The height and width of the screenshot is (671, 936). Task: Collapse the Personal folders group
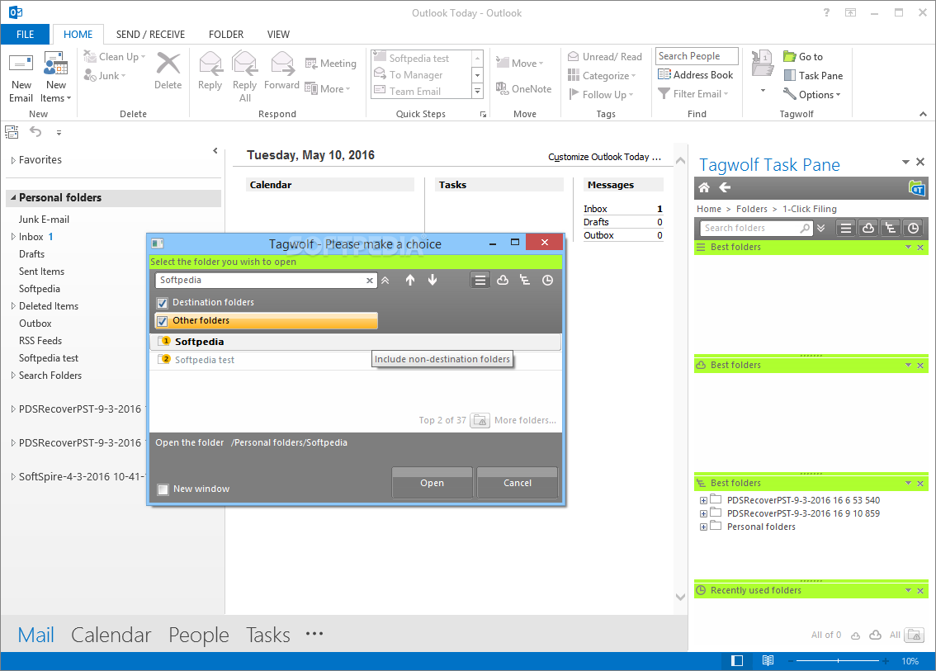(13, 197)
